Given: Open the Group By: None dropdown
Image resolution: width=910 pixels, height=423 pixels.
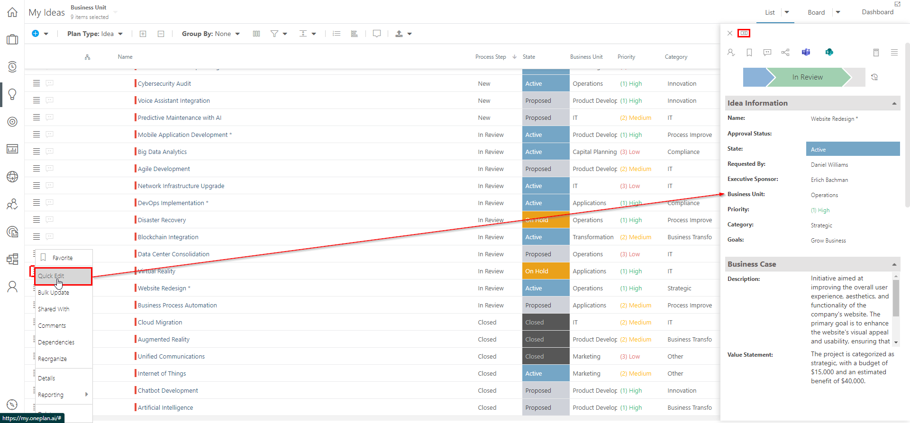Looking at the screenshot, I should click(210, 34).
